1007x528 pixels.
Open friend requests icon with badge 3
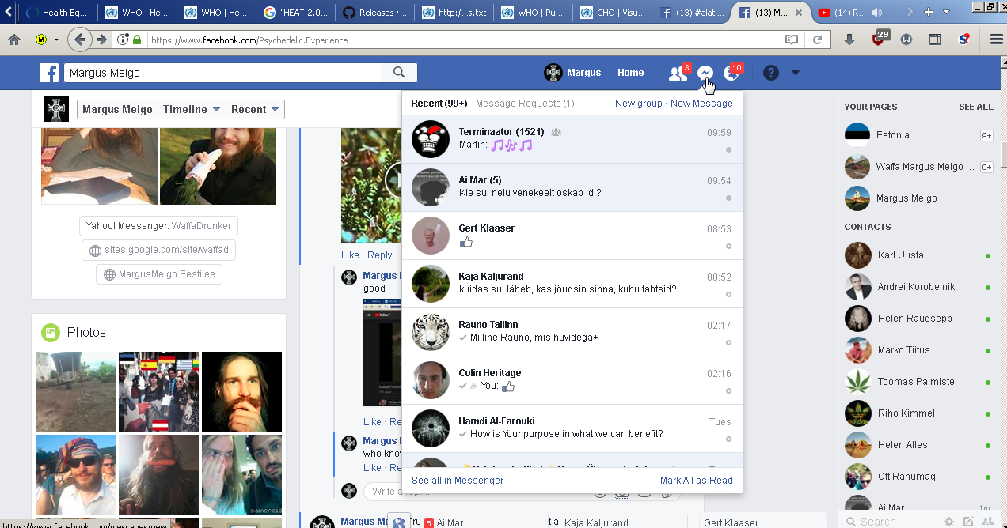[x=678, y=73]
